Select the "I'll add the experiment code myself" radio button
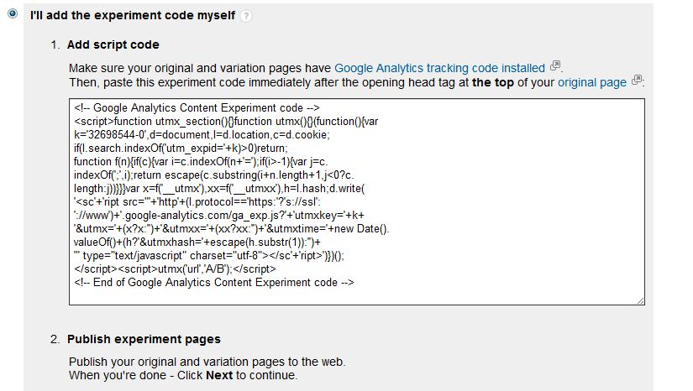The image size is (693, 391). (x=13, y=13)
